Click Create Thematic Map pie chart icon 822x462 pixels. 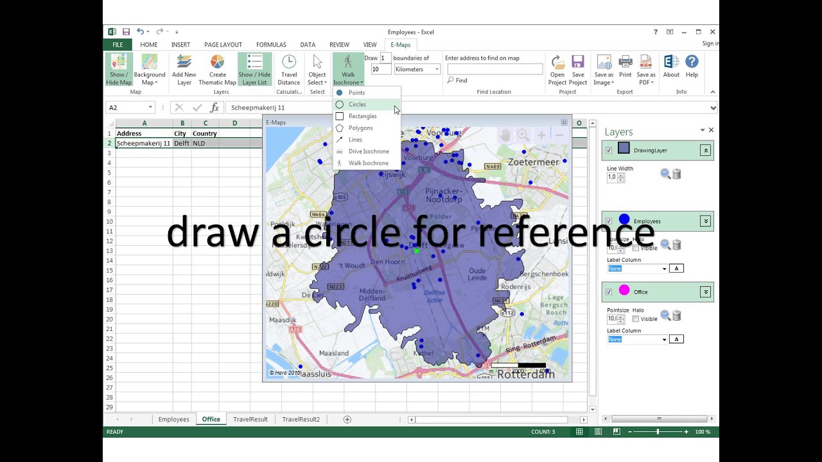tap(217, 69)
